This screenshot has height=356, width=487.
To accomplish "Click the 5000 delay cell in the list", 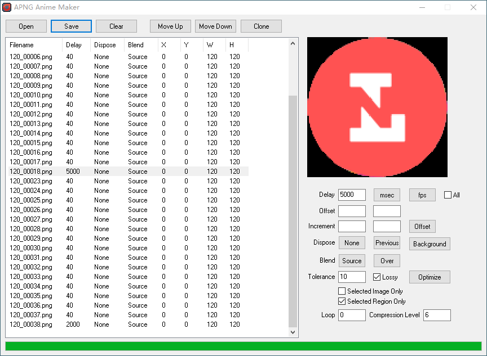I will [73, 172].
